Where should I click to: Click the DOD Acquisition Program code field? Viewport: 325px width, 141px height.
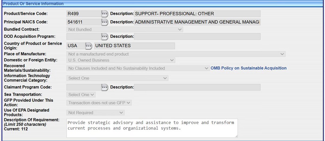(83, 36)
